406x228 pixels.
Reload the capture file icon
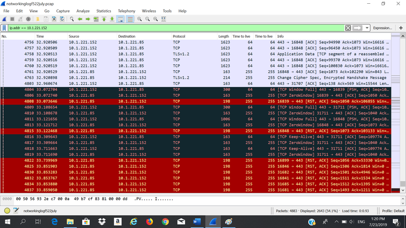pyautogui.click(x=62, y=19)
